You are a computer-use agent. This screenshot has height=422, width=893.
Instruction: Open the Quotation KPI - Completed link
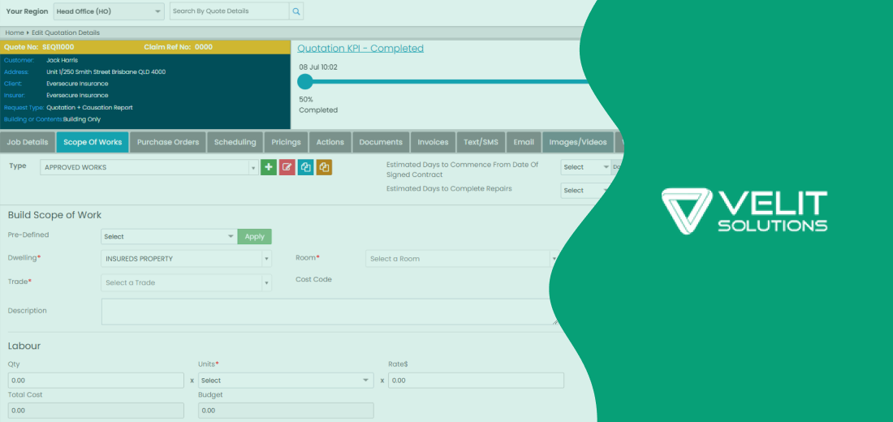pyautogui.click(x=360, y=49)
